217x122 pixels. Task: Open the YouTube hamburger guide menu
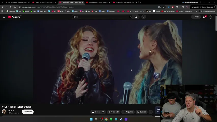(4, 17)
